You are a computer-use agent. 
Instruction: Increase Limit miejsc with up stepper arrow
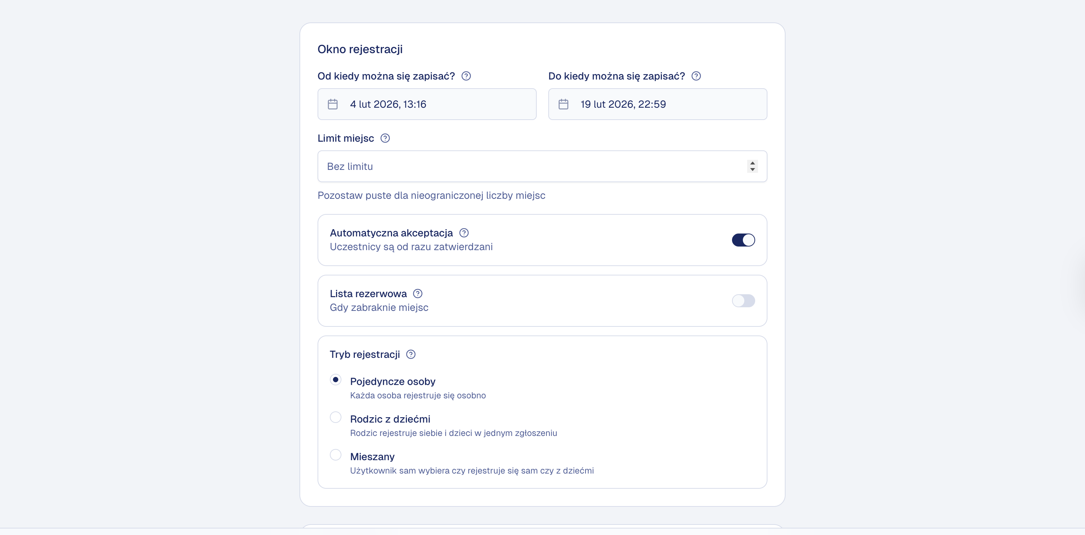(753, 163)
